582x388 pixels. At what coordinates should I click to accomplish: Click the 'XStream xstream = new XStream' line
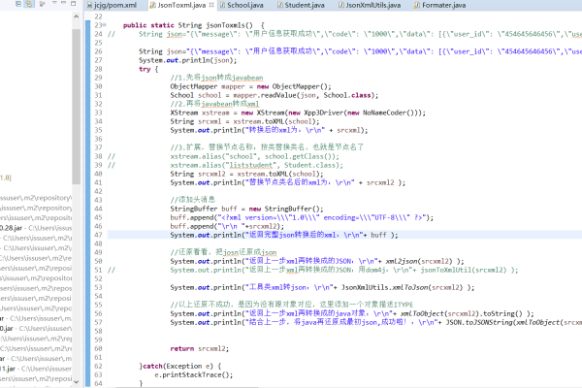[x=298, y=113]
